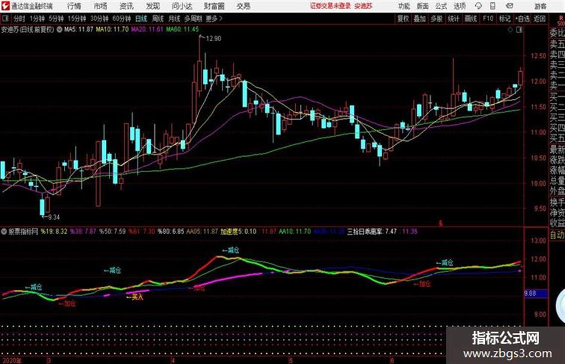Click the diamond icon at chart top-right

click(x=510, y=30)
